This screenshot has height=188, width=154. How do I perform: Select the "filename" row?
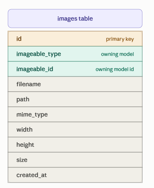[x=75, y=84]
